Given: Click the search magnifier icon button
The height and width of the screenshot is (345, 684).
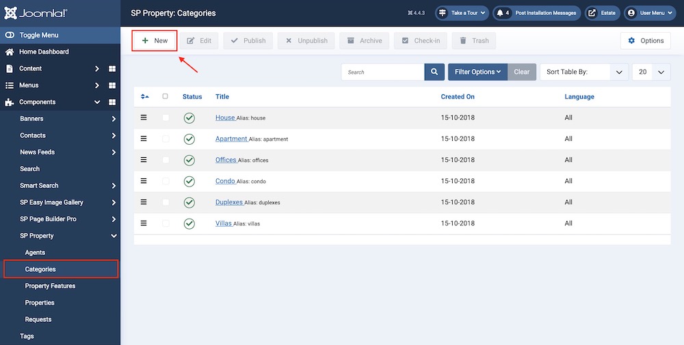Looking at the screenshot, I should (434, 72).
